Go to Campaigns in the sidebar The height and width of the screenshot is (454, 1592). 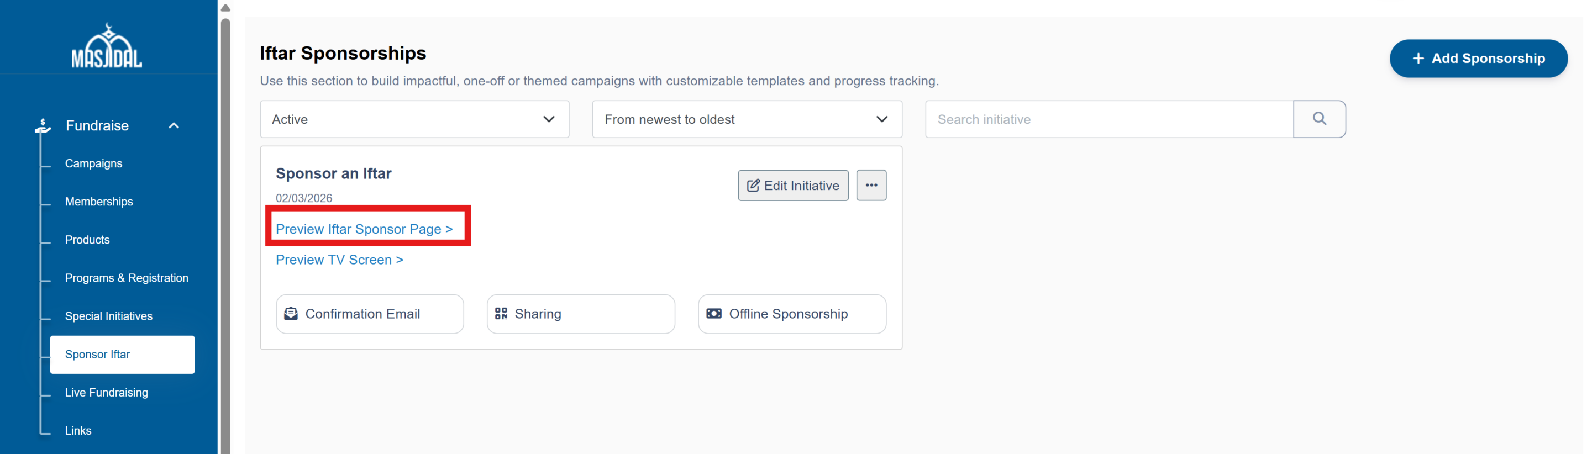(93, 163)
